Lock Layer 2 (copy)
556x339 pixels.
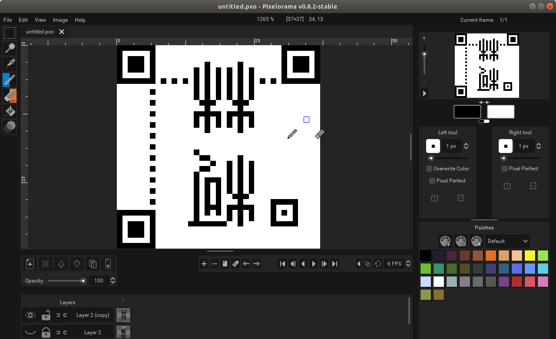coord(46,315)
